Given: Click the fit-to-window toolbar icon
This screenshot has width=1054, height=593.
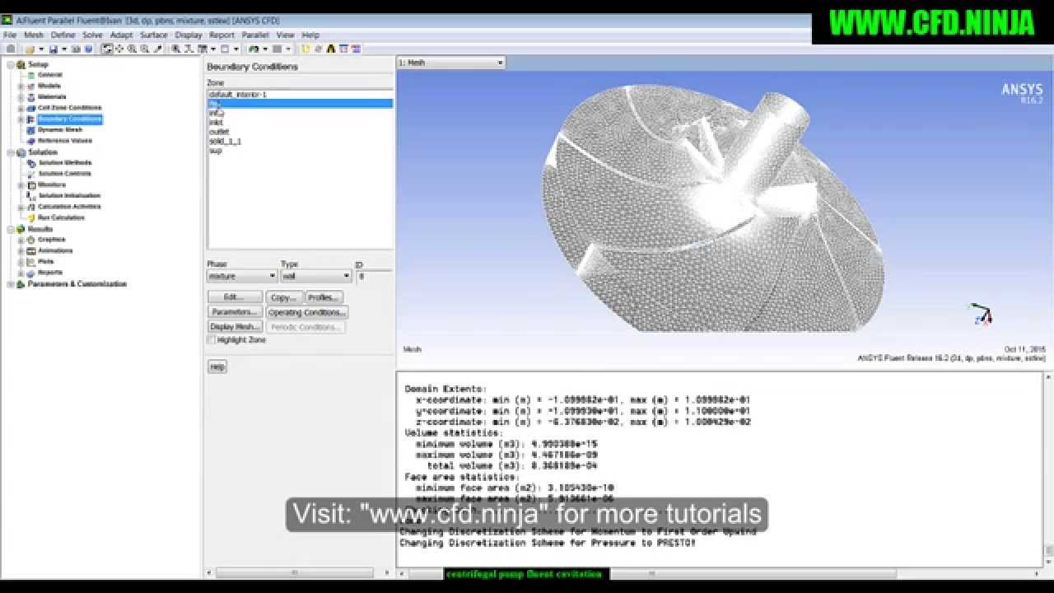Looking at the screenshot, I should (x=175, y=49).
